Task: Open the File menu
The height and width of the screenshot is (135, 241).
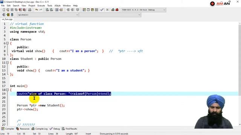Action: [3, 6]
